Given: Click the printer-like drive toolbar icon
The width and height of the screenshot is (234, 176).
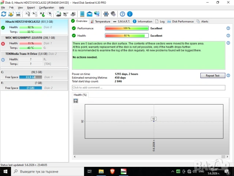Looking at the screenshot, I should [58, 14].
